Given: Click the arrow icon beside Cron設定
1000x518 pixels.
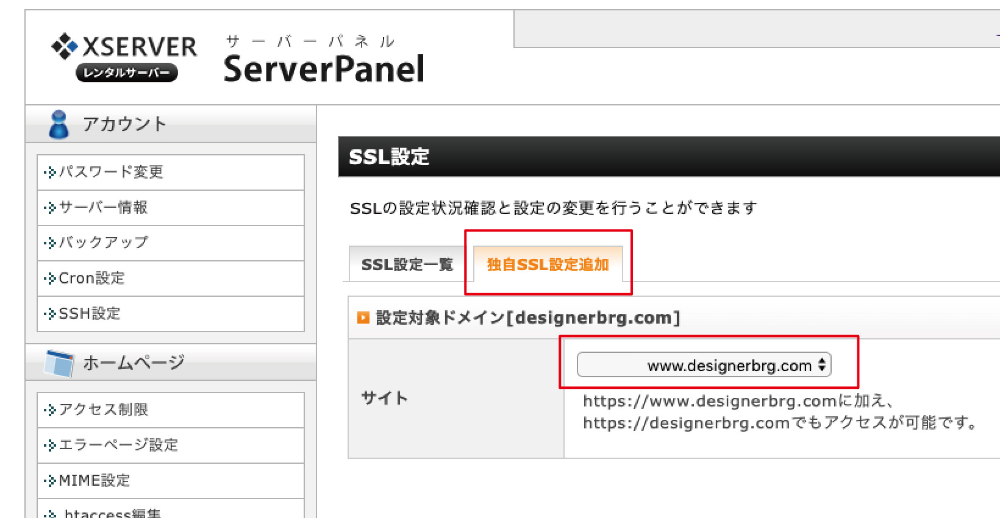Looking at the screenshot, I should pos(50,279).
